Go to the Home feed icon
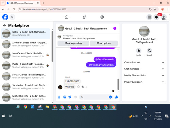This screenshot has width=170, height=128. (x=67, y=17)
